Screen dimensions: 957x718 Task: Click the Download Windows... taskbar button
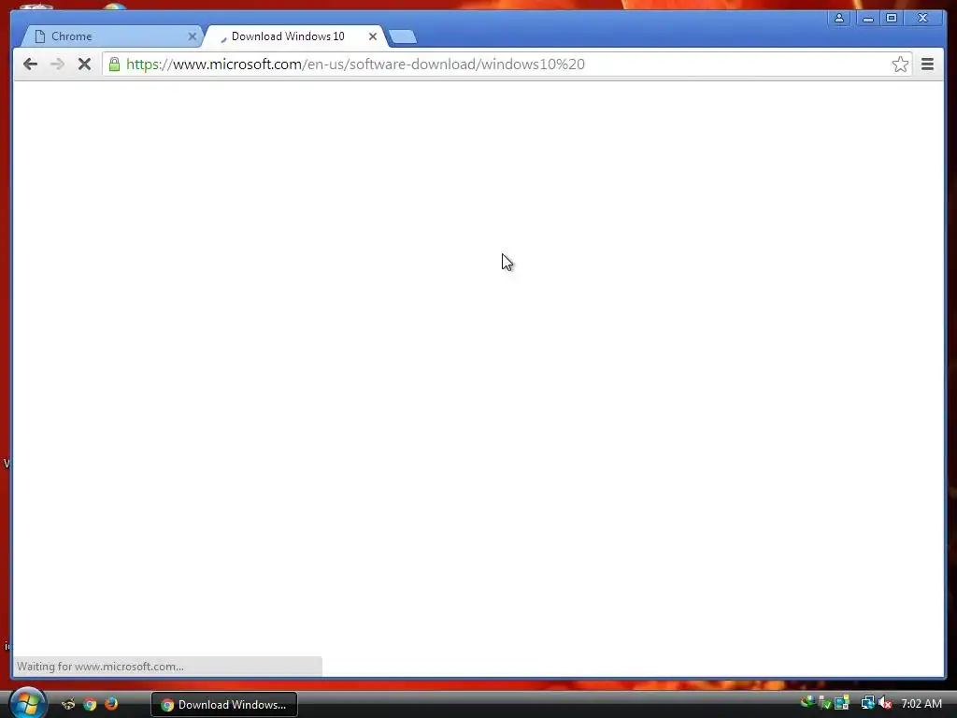224,705
